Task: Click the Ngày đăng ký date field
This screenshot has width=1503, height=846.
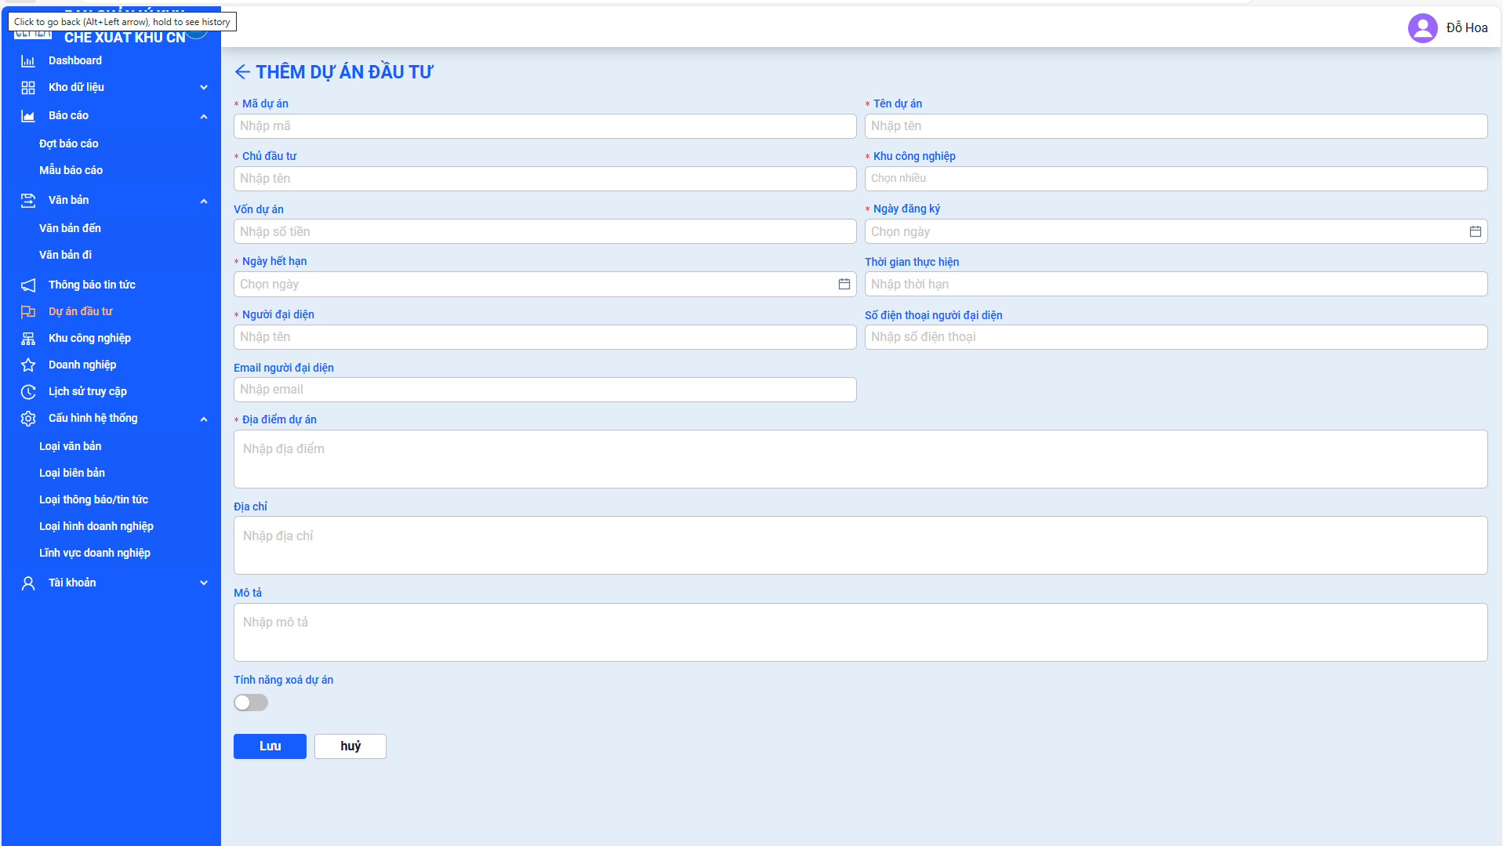Action: point(1176,232)
